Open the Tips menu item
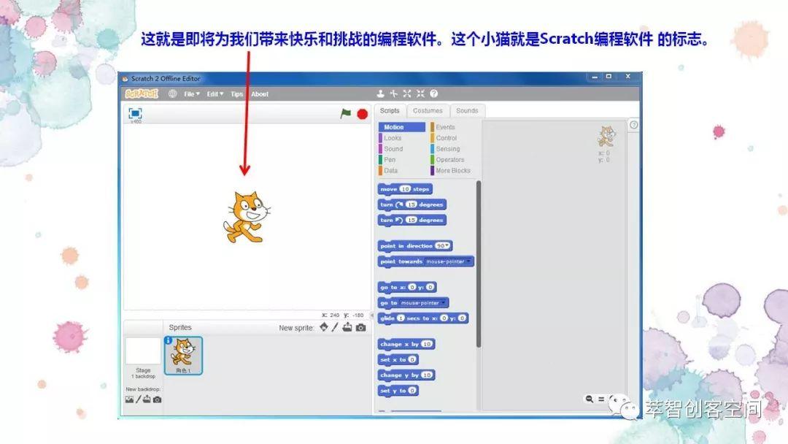Screen dimensions: 788x444 (236, 94)
